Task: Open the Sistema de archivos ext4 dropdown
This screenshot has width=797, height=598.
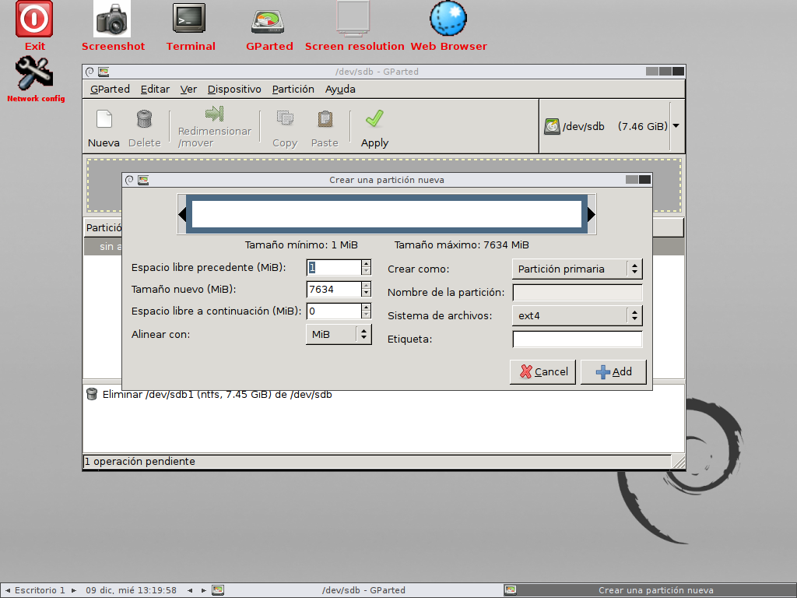Action: point(577,316)
